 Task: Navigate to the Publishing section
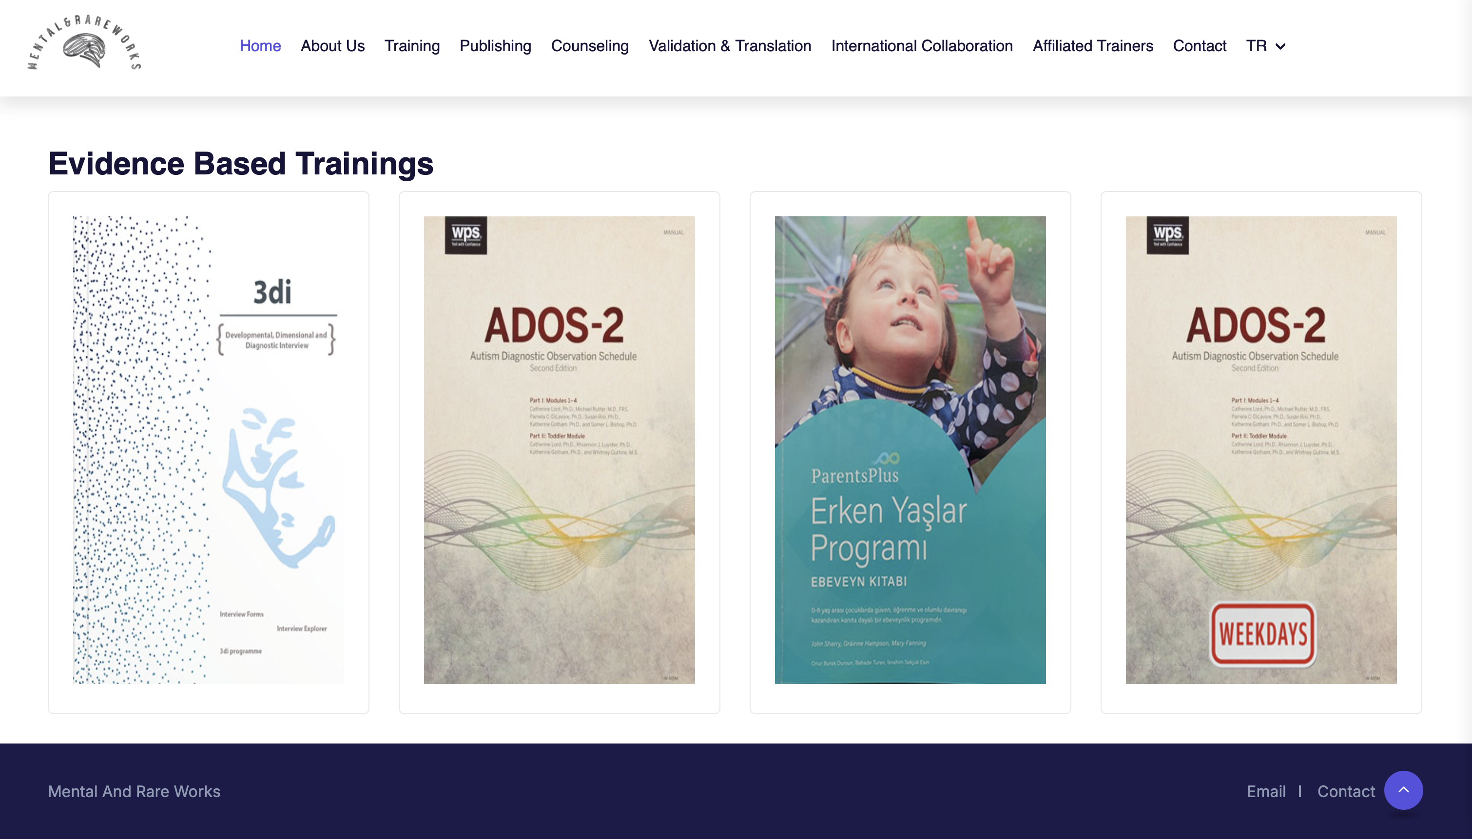click(495, 46)
